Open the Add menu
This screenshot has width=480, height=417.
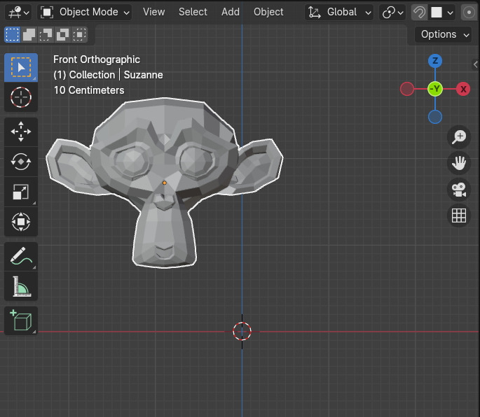click(231, 12)
